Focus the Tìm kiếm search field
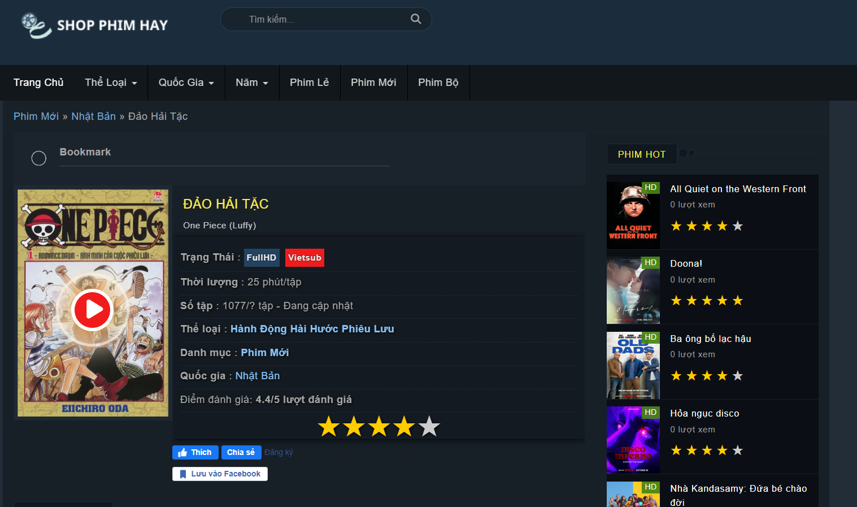This screenshot has height=507, width=857. point(326,19)
